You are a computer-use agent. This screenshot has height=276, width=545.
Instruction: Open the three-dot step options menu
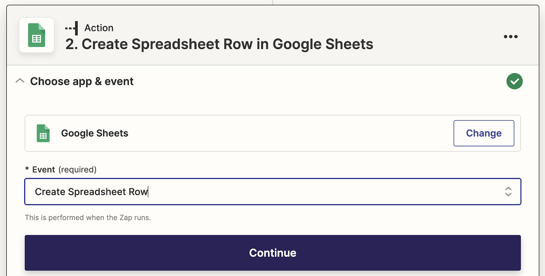coord(511,36)
